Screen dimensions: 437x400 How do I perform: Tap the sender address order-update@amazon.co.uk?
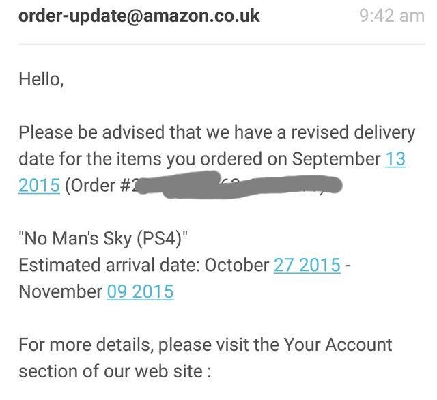pos(139,16)
